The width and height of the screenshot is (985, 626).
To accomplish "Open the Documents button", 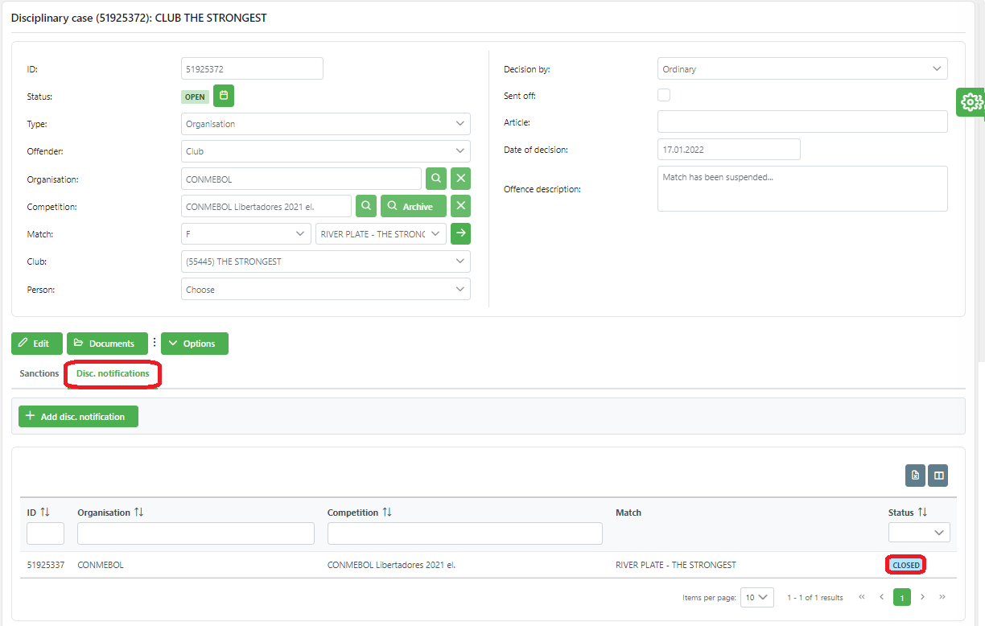I will click(107, 344).
